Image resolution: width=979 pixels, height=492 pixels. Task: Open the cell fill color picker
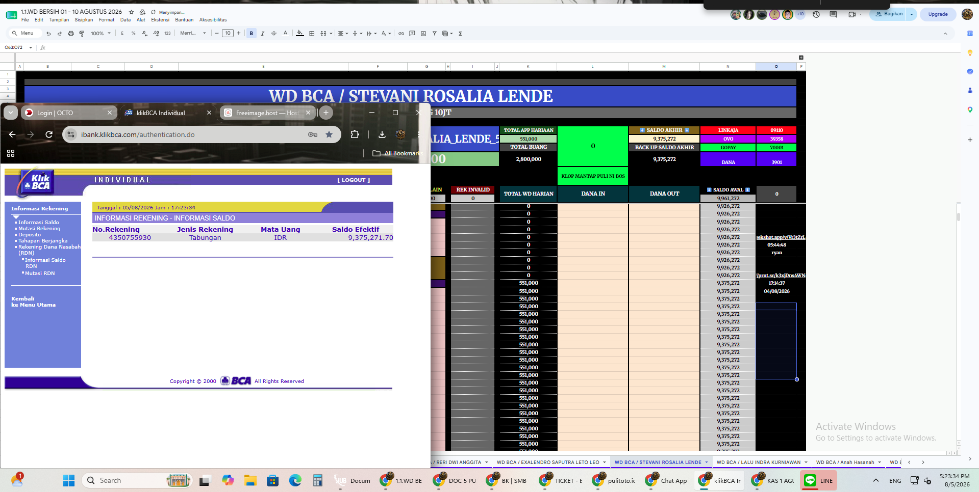point(300,34)
